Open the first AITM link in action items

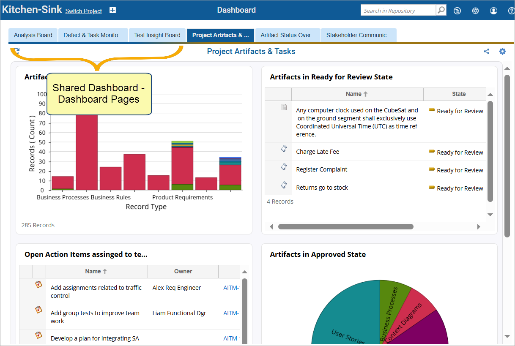tap(231, 288)
